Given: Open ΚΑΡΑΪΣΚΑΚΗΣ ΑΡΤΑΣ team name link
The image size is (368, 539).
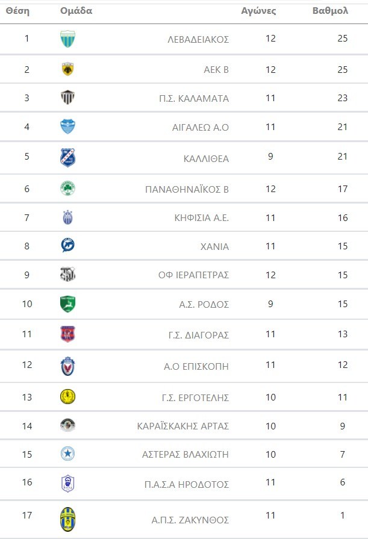Looking at the screenshot, I should pyautogui.click(x=183, y=426).
